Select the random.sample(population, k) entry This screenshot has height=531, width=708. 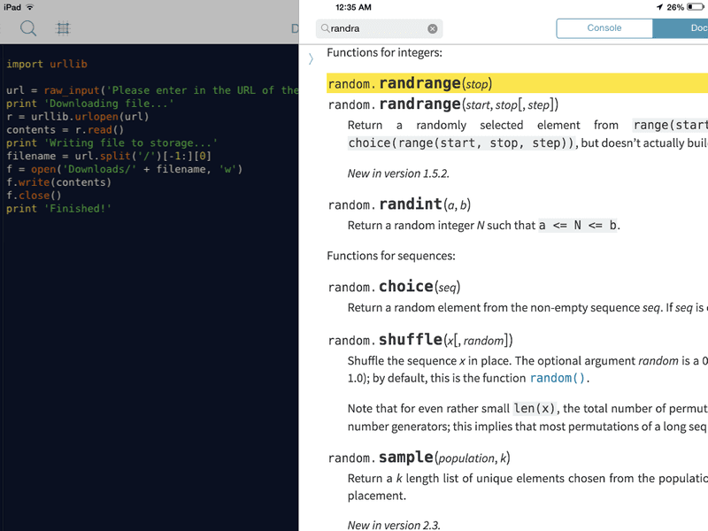pos(419,458)
